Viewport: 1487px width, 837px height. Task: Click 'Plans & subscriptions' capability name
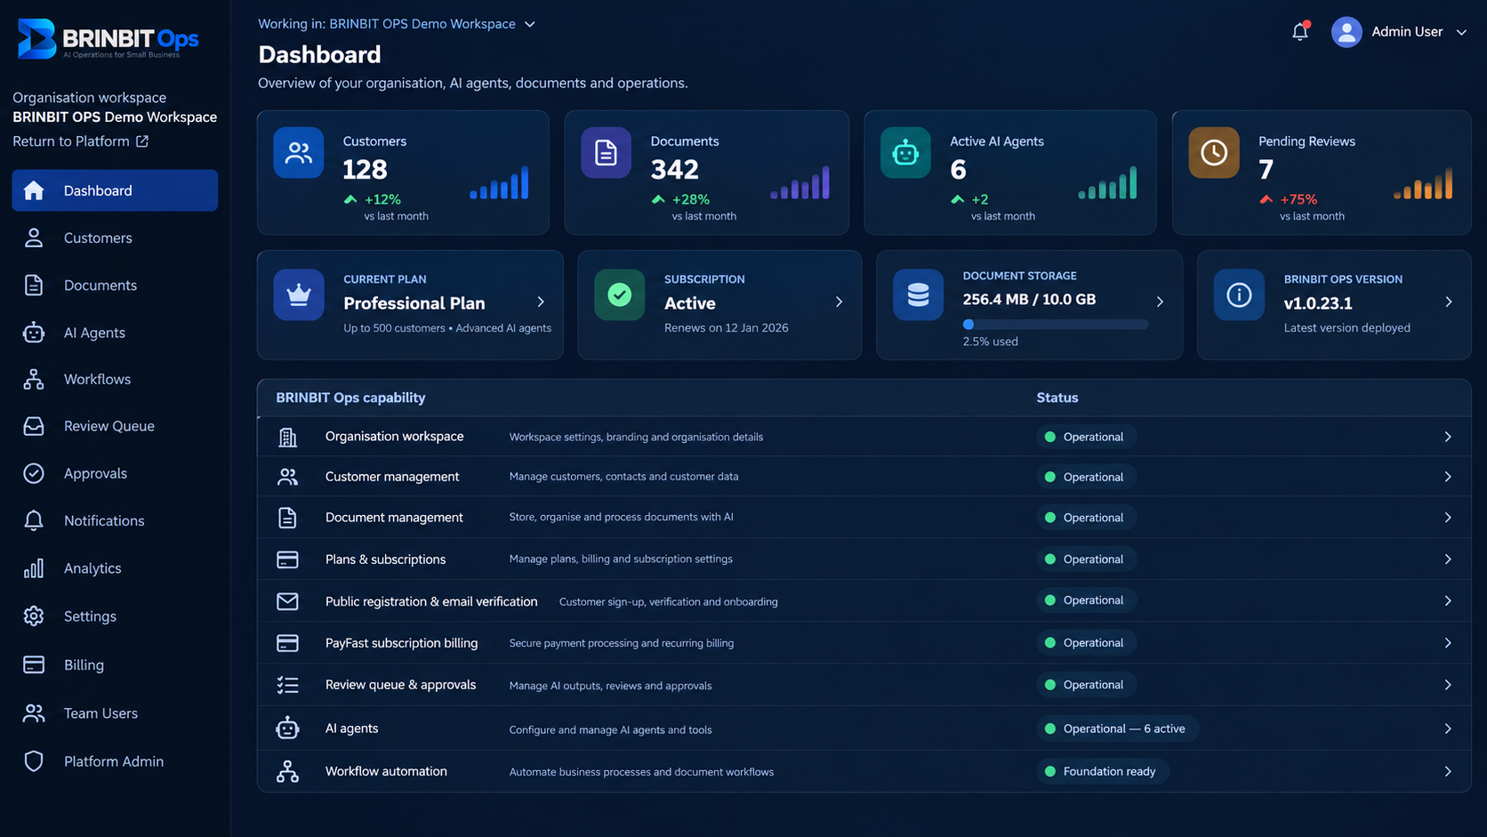click(385, 559)
